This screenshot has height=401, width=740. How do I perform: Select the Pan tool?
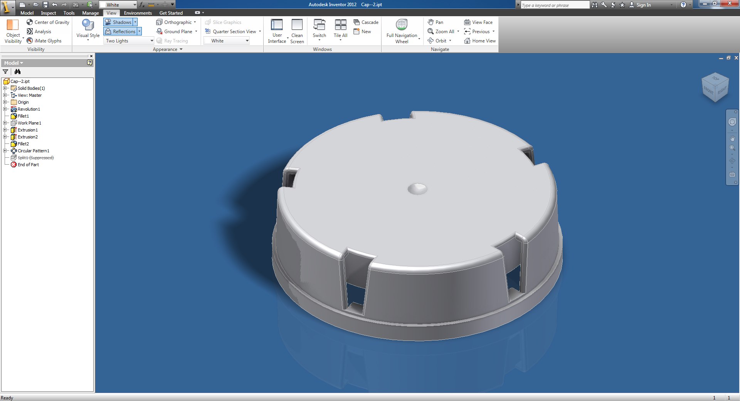436,22
